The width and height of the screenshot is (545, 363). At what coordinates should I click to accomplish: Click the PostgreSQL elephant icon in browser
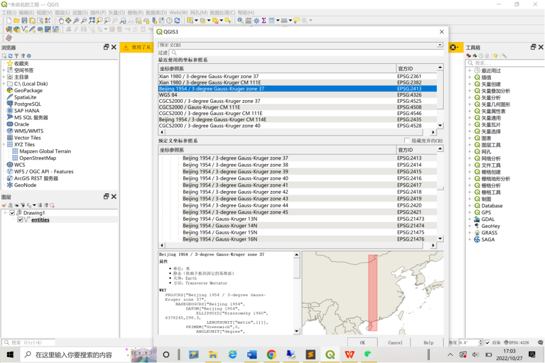point(10,104)
